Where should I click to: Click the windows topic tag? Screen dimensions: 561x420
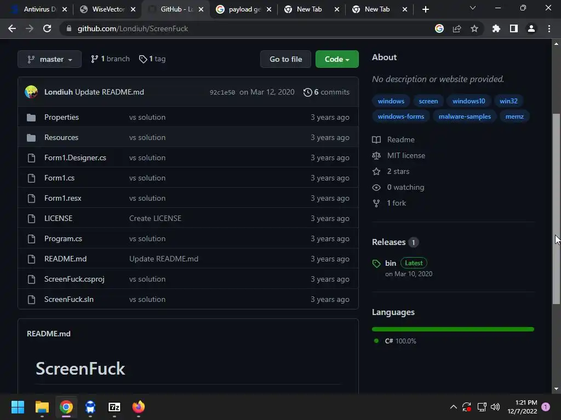391,101
